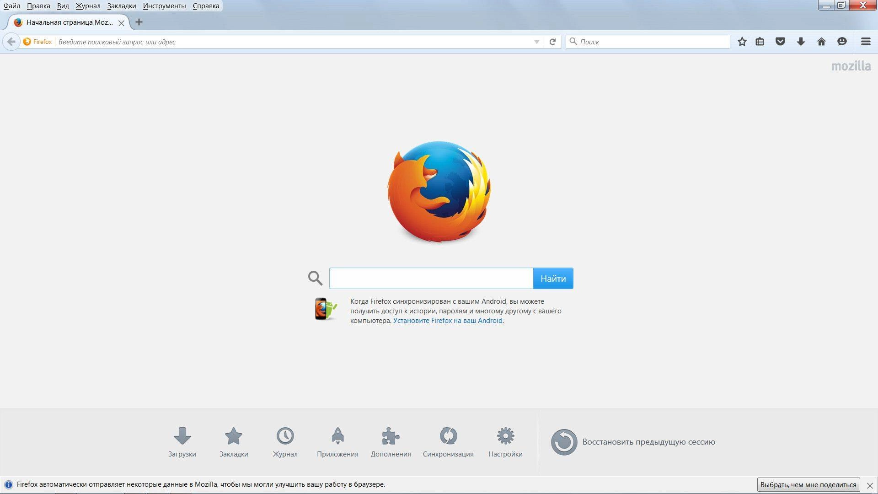878x494 pixels.
Task: Focus the central page search field
Action: pyautogui.click(x=431, y=278)
